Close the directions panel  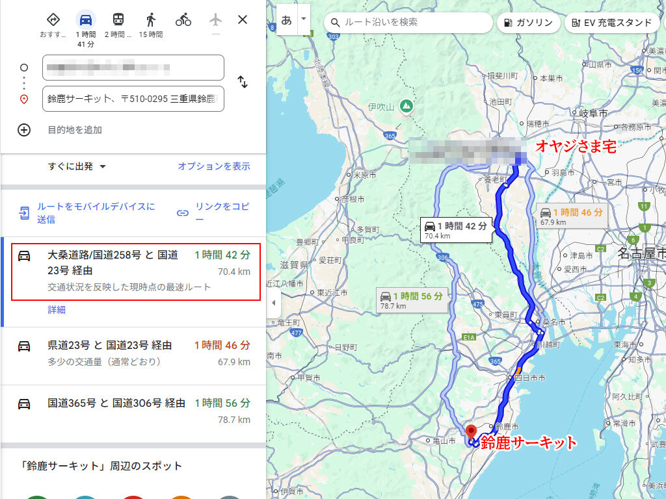click(x=243, y=19)
